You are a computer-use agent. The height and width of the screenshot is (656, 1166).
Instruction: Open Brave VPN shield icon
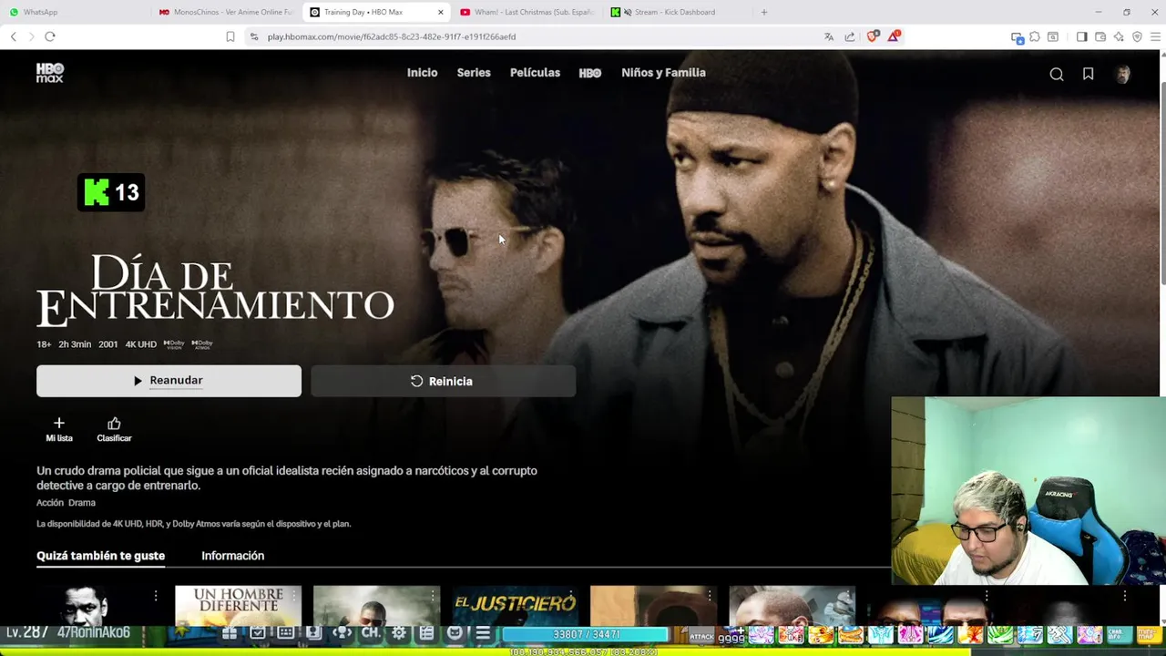click(1137, 36)
